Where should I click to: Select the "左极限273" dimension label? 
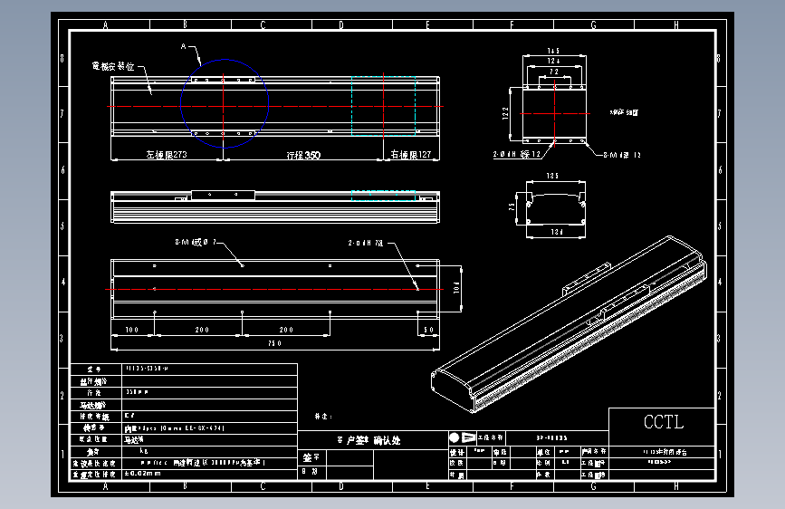167,155
